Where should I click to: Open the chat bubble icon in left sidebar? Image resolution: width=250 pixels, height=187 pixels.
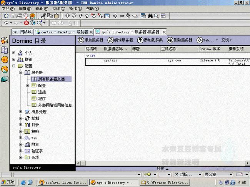click(x=5, y=79)
